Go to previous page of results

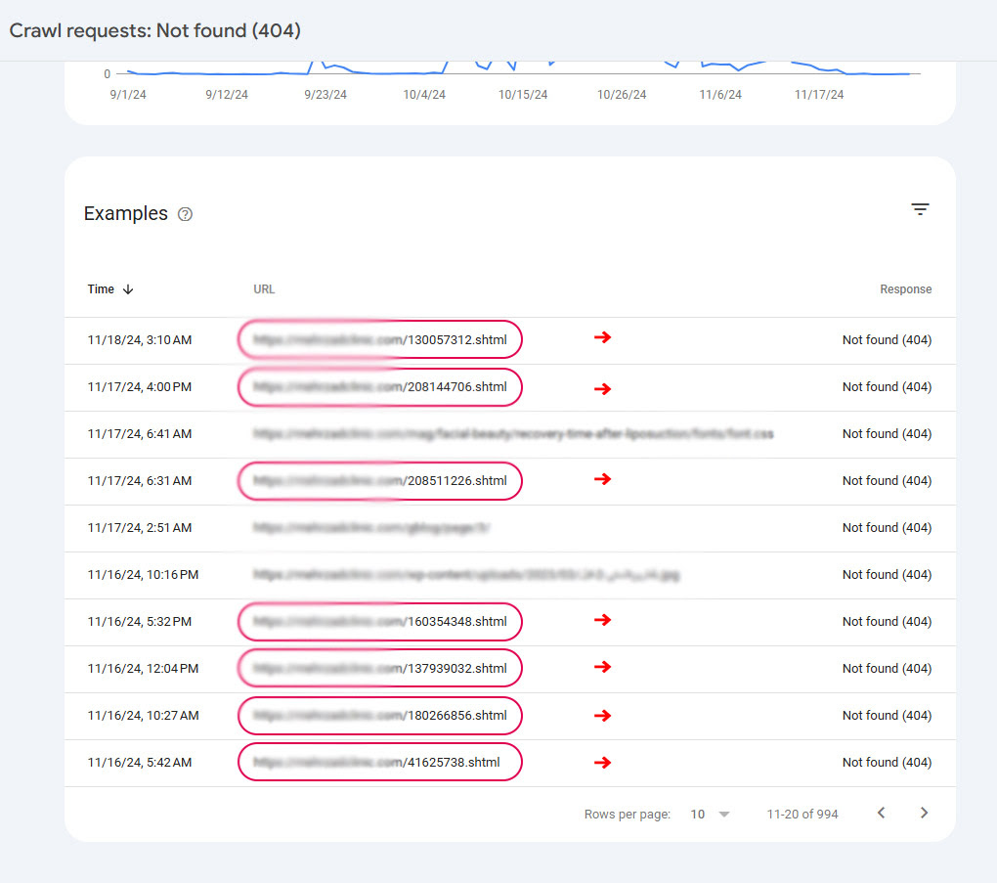(x=881, y=814)
